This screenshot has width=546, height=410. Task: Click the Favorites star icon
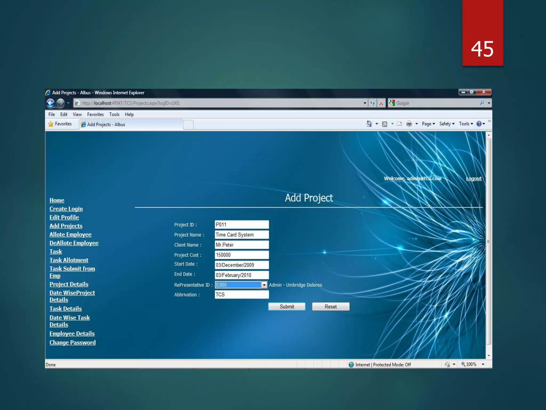51,124
